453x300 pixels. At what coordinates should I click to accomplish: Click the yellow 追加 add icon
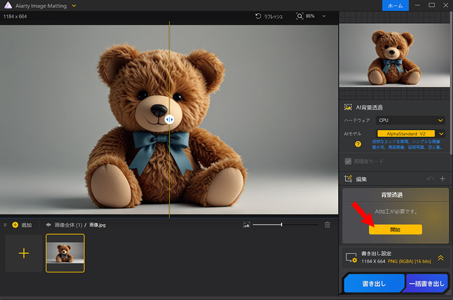(x=15, y=225)
